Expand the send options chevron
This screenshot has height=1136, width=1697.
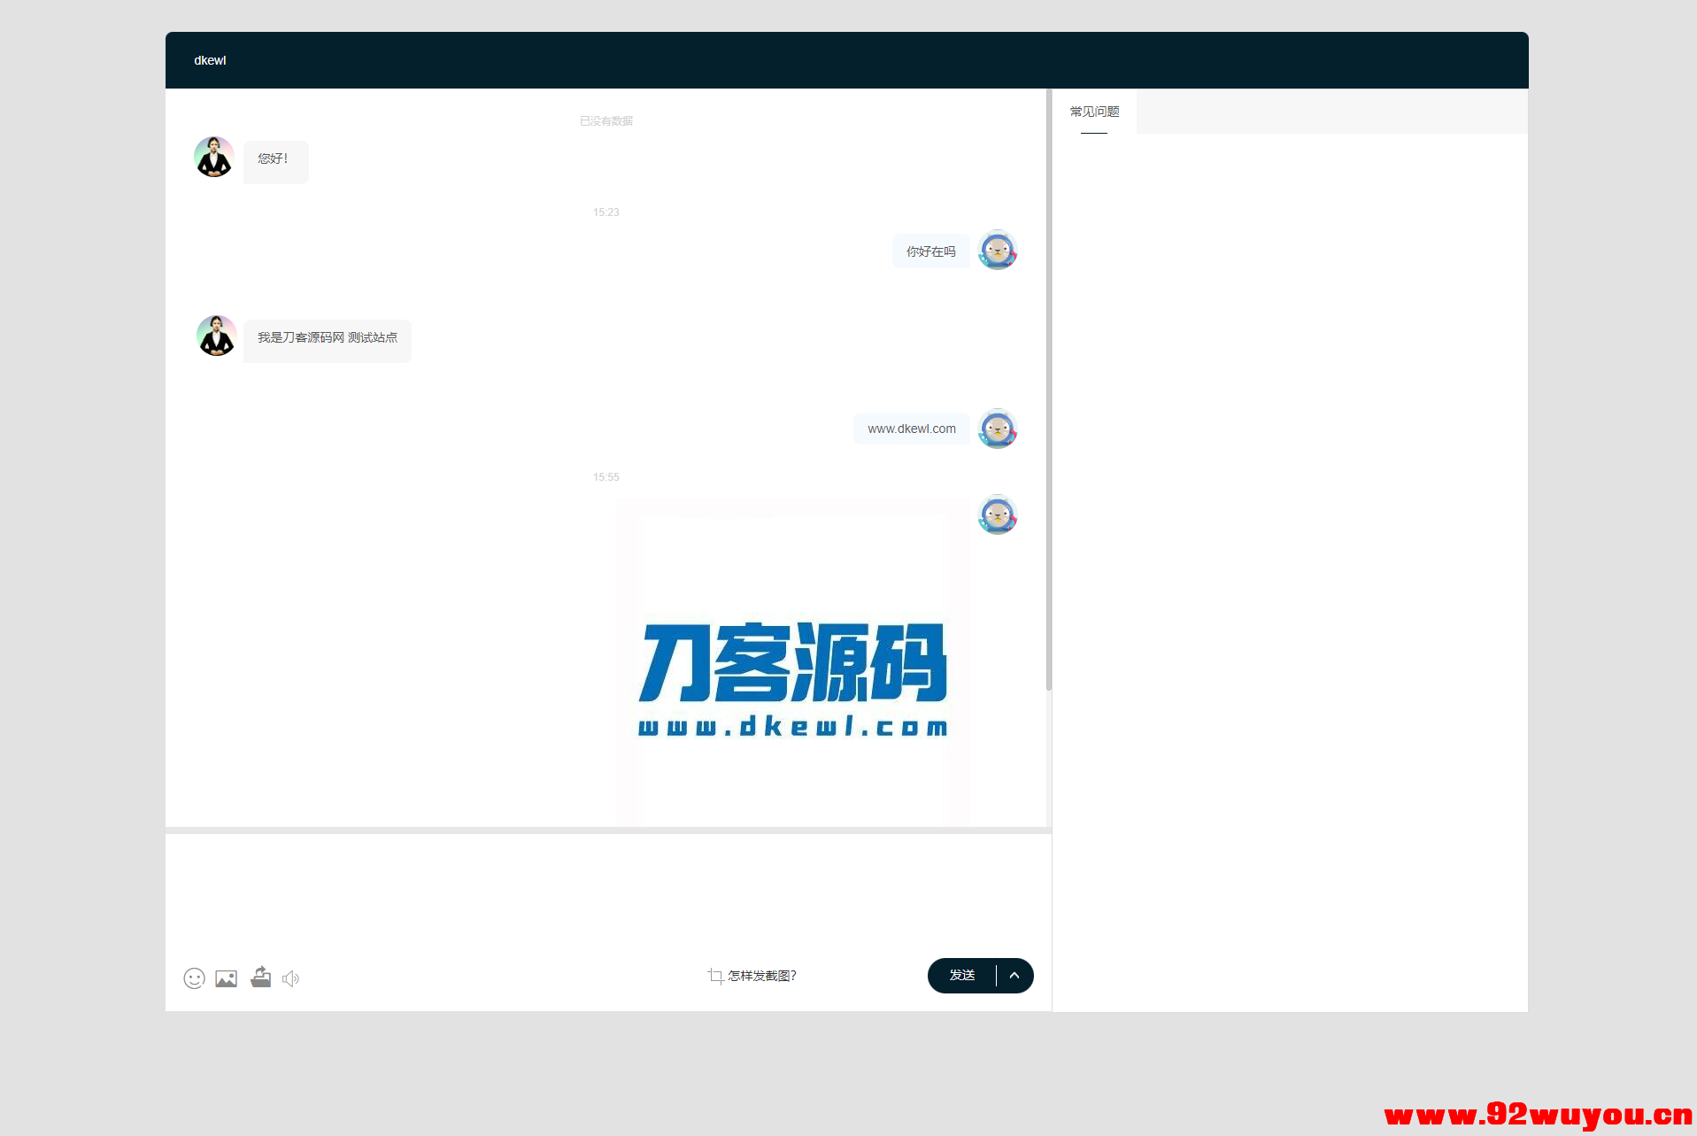click(1014, 975)
